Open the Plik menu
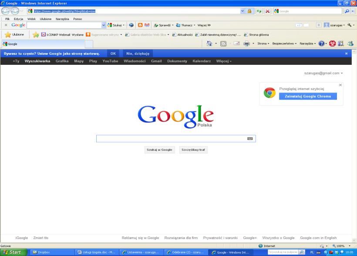 (7, 19)
